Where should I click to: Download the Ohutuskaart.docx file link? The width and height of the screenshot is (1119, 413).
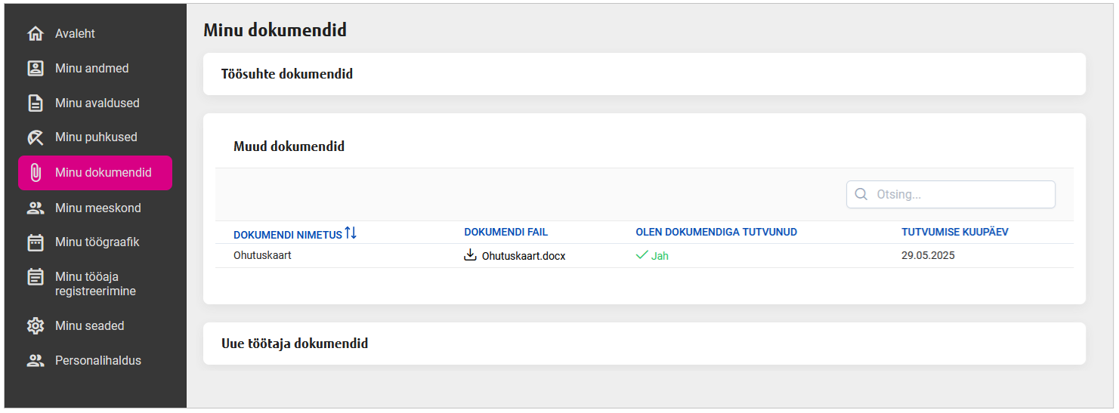click(524, 256)
